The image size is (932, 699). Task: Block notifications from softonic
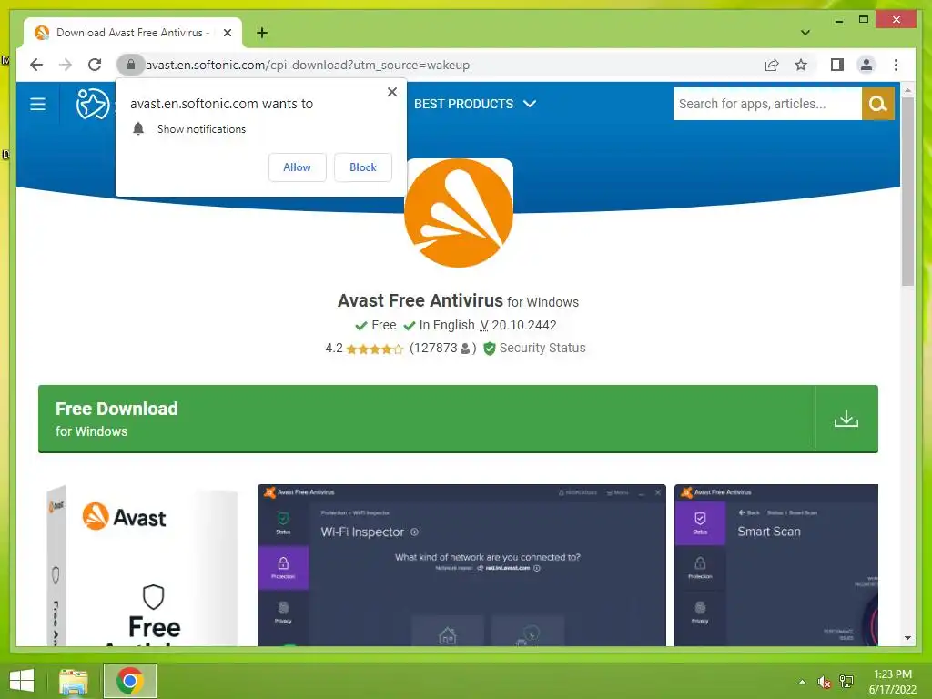362,167
